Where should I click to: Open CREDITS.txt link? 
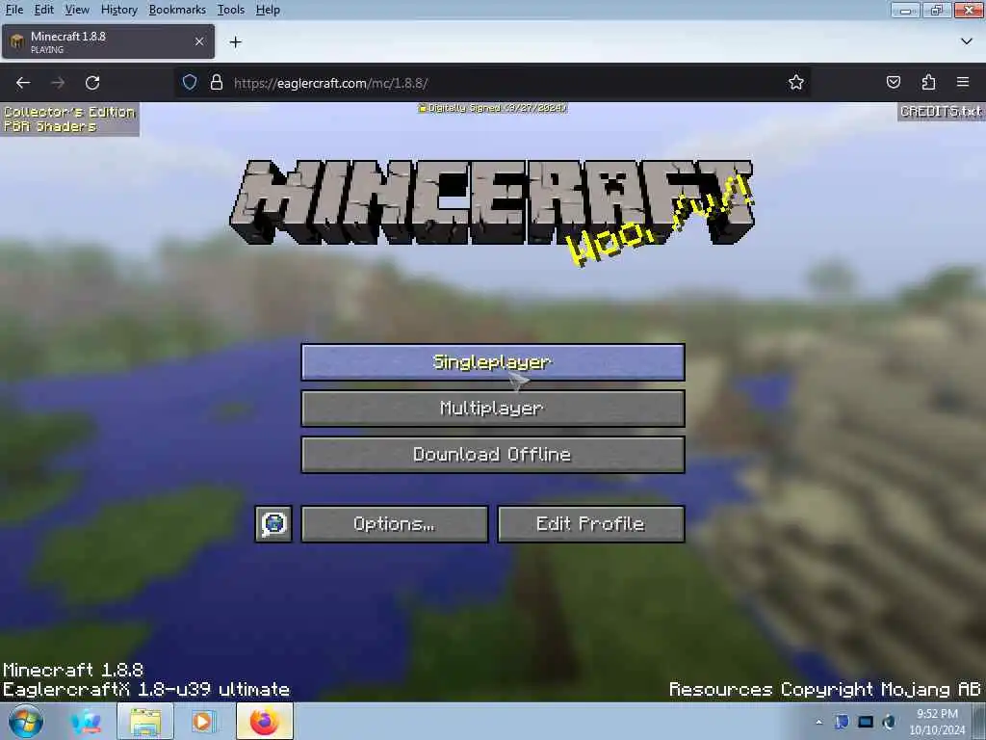point(941,112)
